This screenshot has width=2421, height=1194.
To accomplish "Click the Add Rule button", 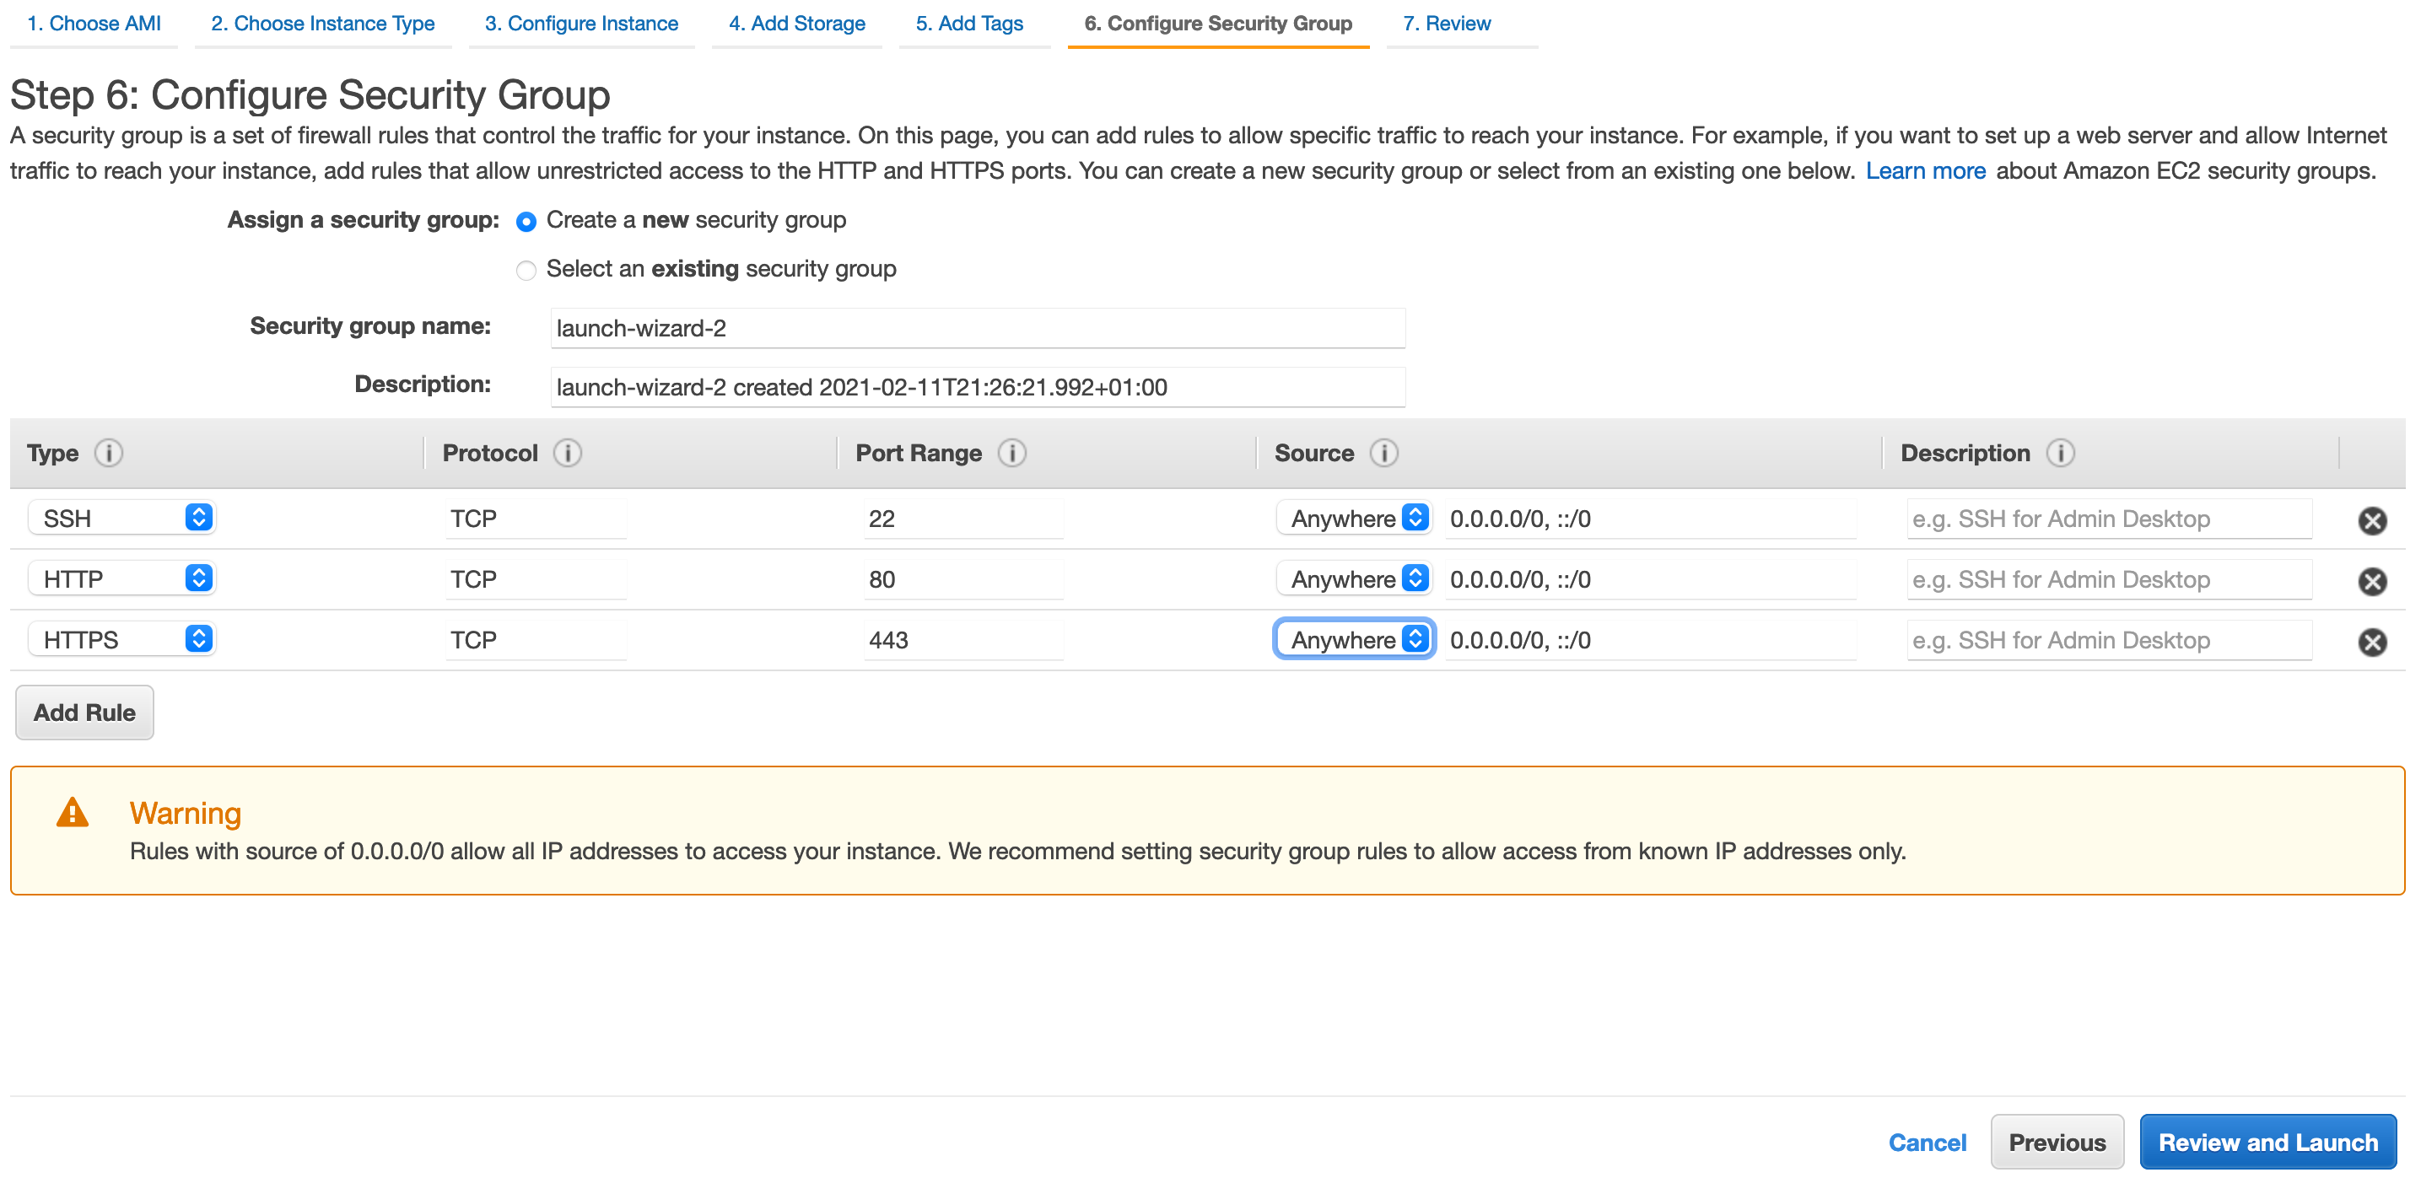I will (x=84, y=713).
